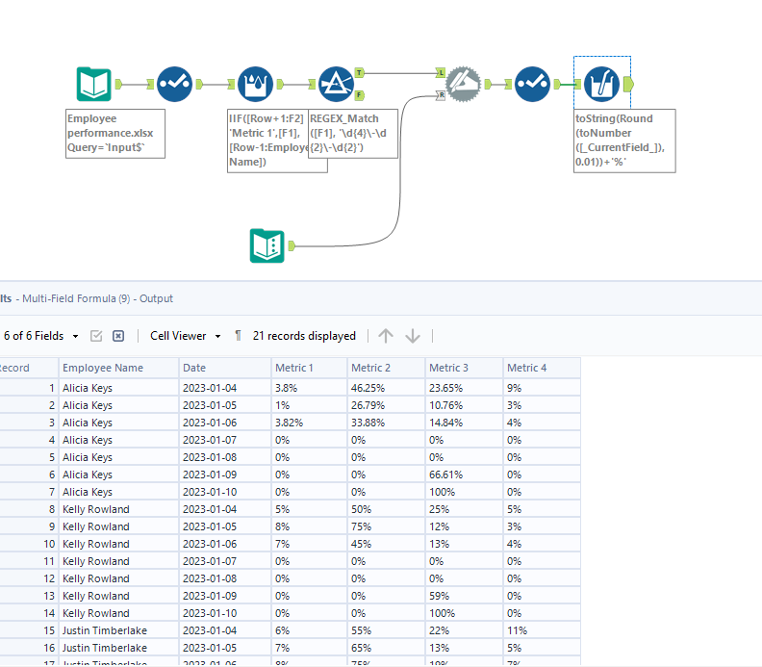Select cell 66.61% in Metric 3
Screen dimensions: 762x667
[464, 475]
